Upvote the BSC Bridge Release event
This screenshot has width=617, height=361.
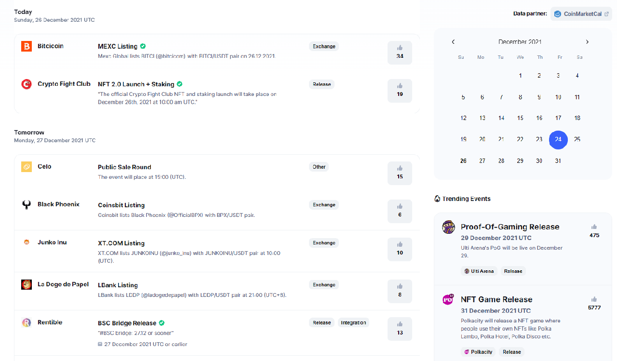tap(400, 329)
